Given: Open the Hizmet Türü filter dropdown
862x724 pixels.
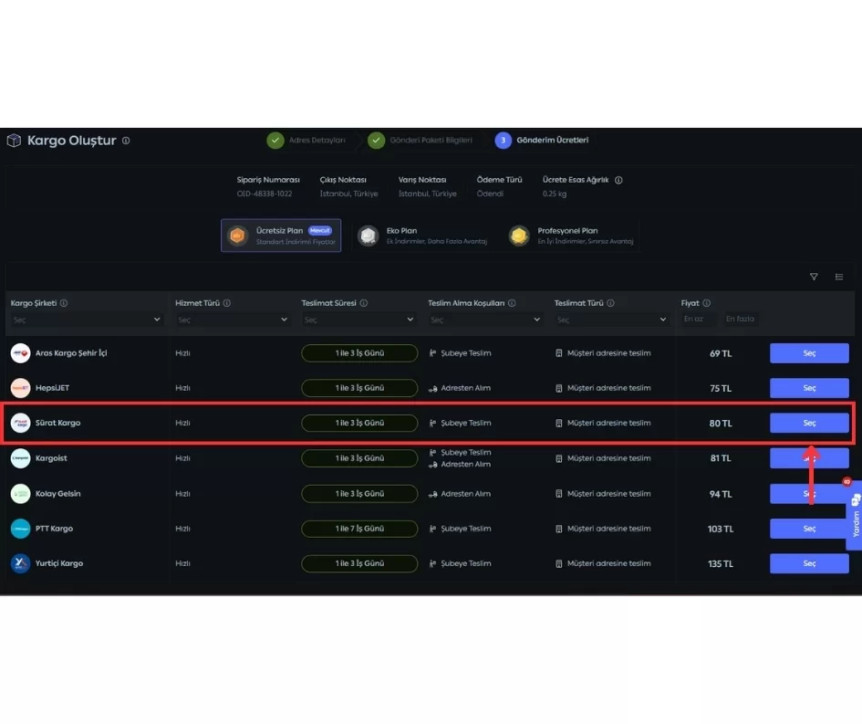Looking at the screenshot, I should [233, 320].
